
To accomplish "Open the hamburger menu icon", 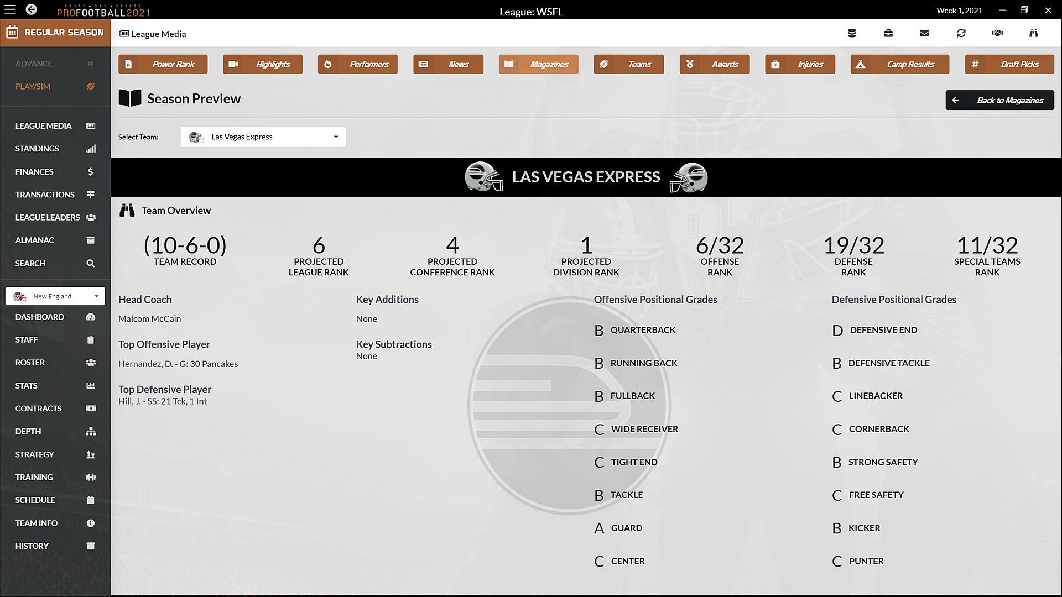I will [10, 9].
